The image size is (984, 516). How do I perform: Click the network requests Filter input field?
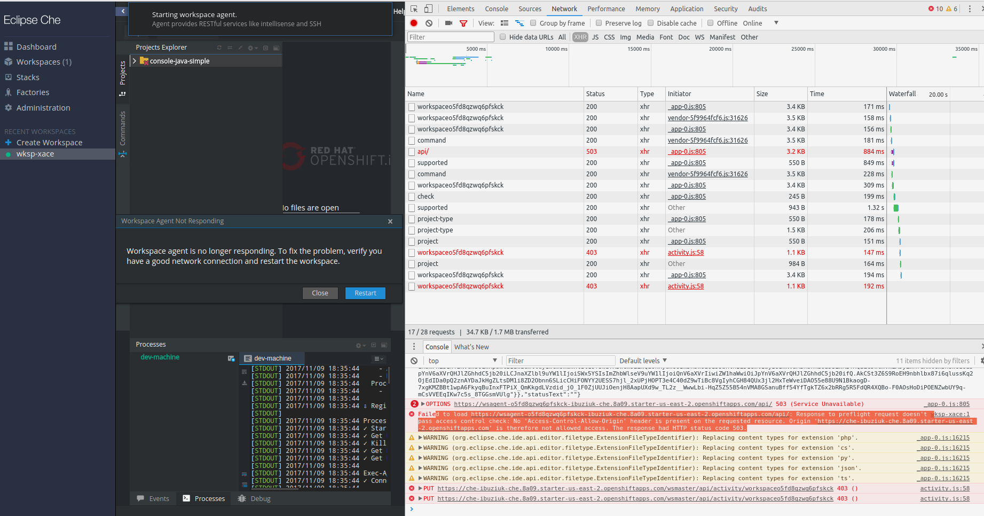450,37
